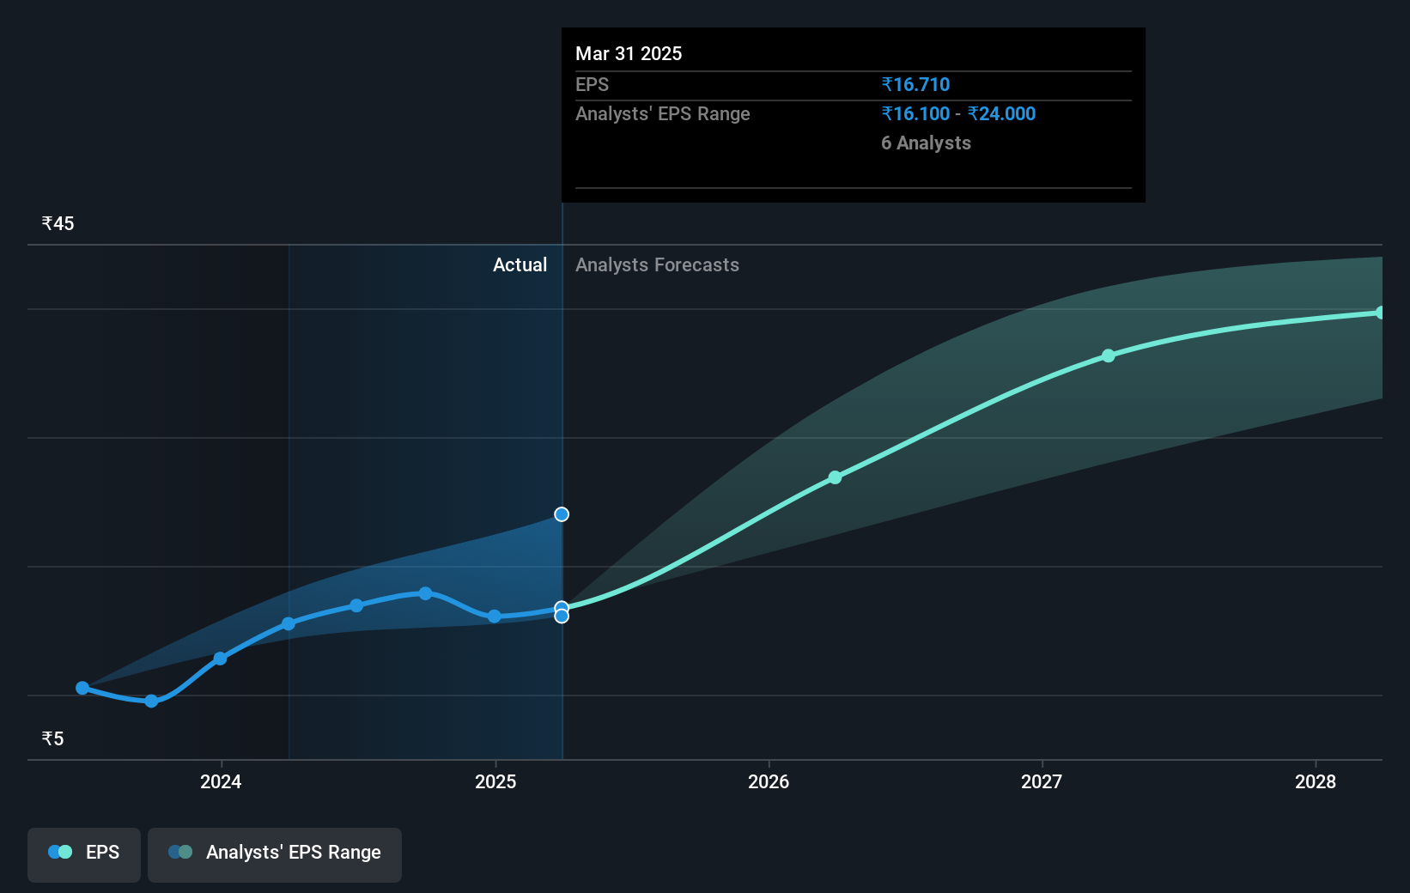Image resolution: width=1410 pixels, height=893 pixels.
Task: Click the ₹5 y-axis label
Action: coord(53,739)
